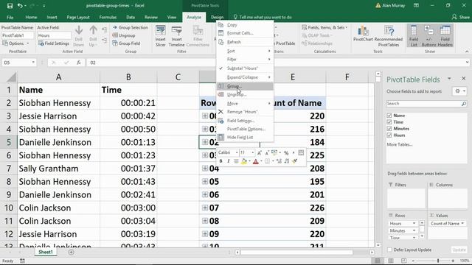Screen dimensions: 472x265
Task: Open Sort submenu in context menu
Action: coord(244,51)
